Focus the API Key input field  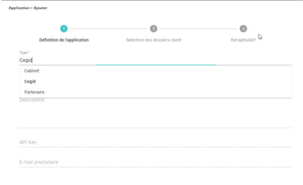(156, 142)
